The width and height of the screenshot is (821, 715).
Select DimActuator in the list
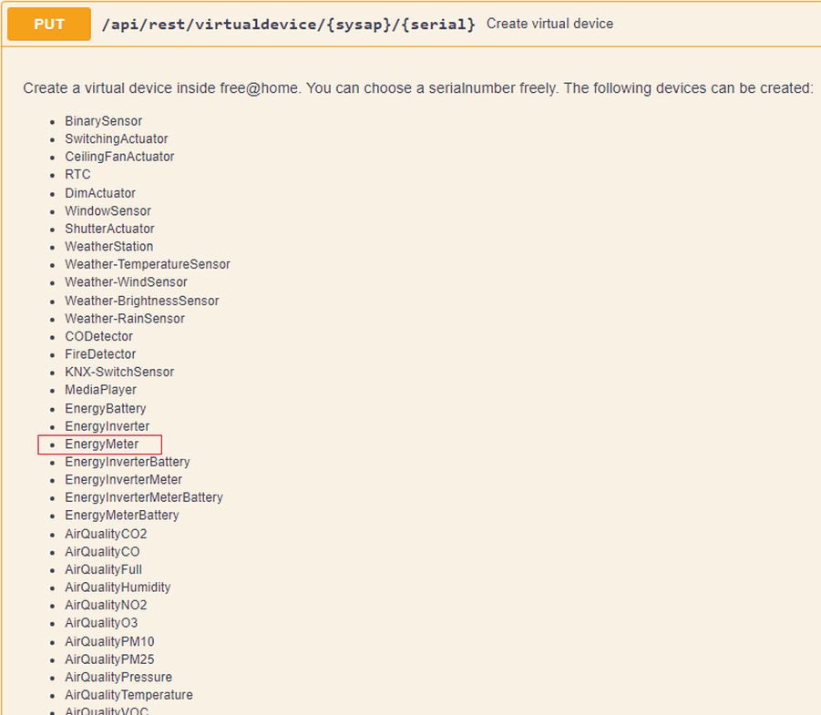[100, 193]
